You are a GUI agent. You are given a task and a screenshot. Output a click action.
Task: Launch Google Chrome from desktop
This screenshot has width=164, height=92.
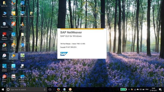click(x=4, y=47)
